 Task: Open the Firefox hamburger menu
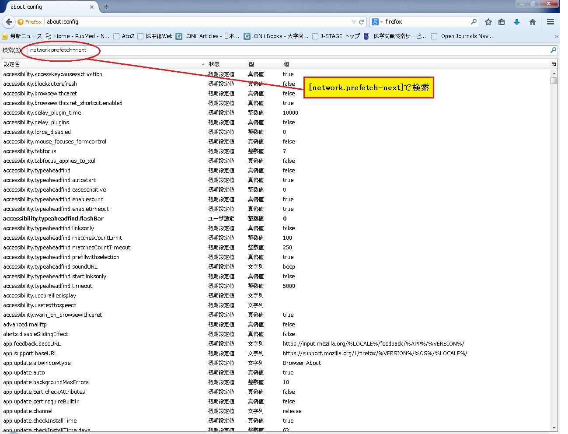551,22
